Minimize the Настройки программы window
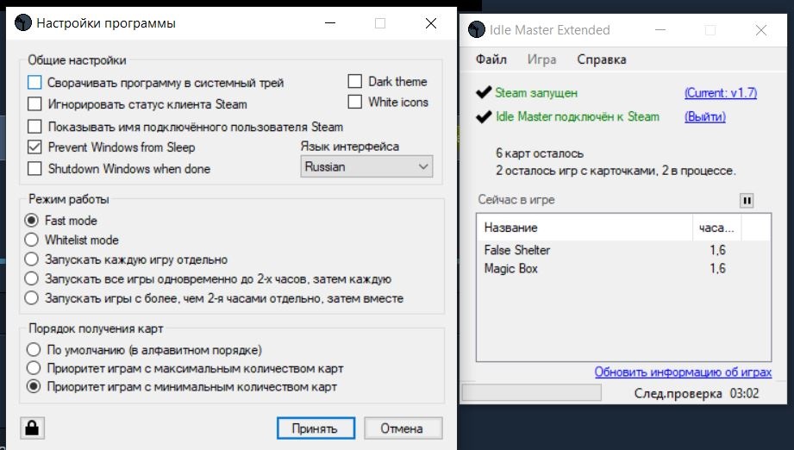 (330, 23)
